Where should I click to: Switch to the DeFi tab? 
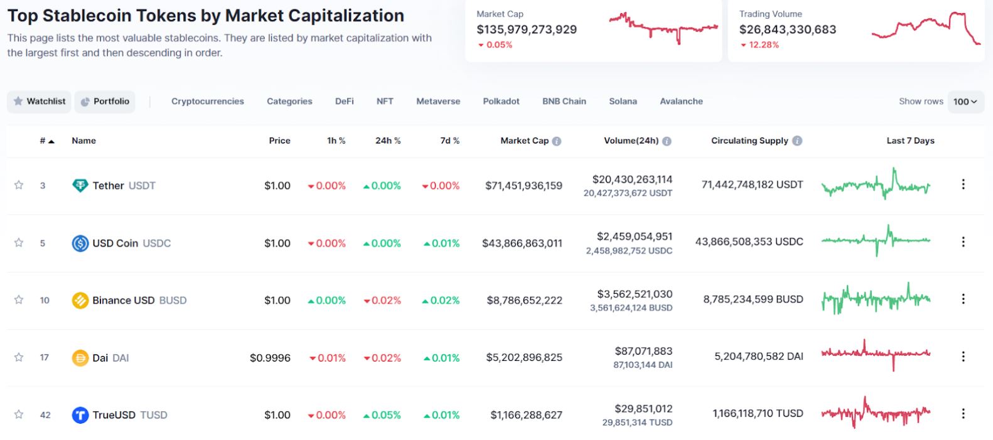pos(344,101)
